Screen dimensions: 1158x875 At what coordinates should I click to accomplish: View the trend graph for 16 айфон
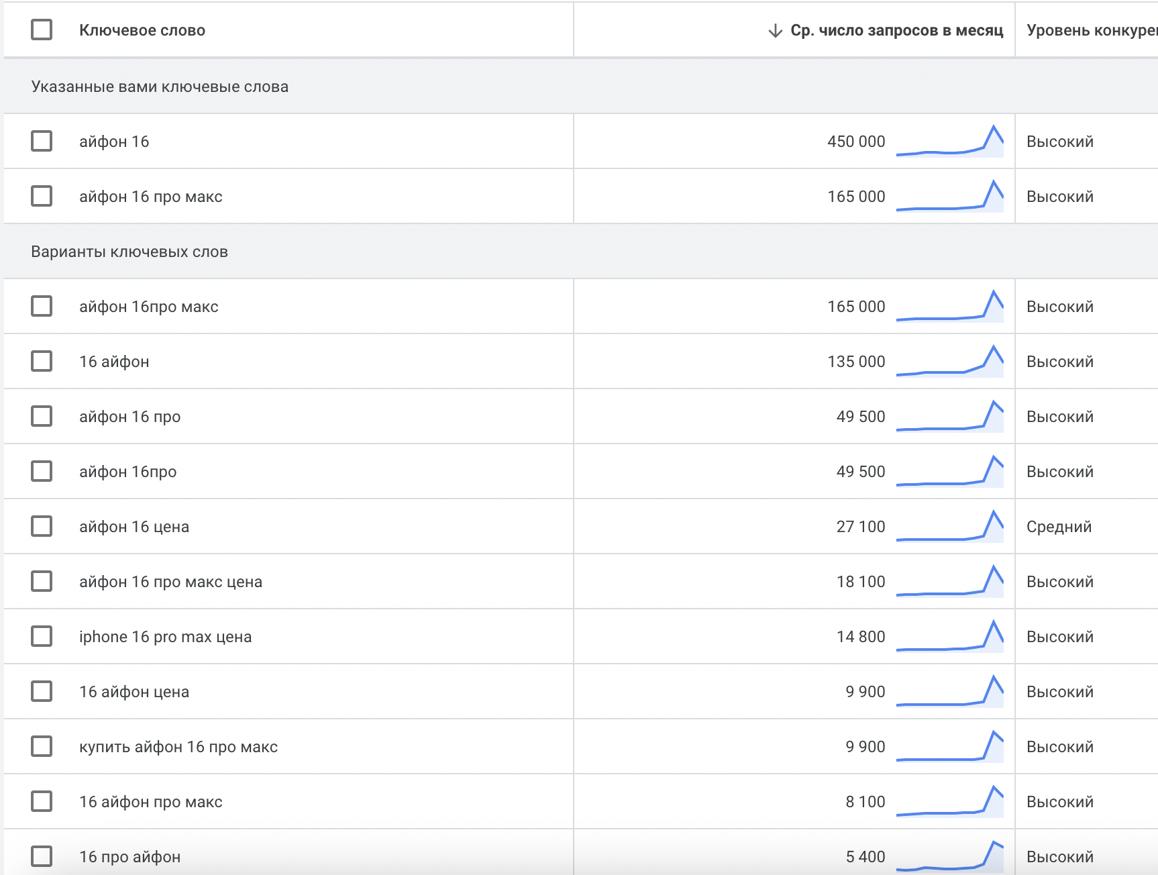950,361
